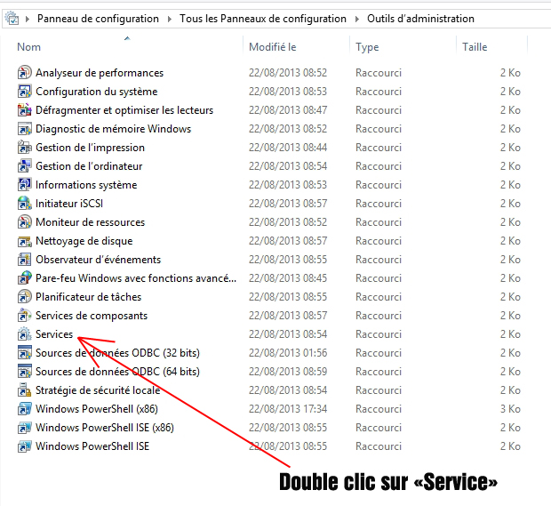Viewport: 551px width, 506px height.
Task: Click the Windows PowerShell ISE (x86) icon
Action: click(25, 427)
